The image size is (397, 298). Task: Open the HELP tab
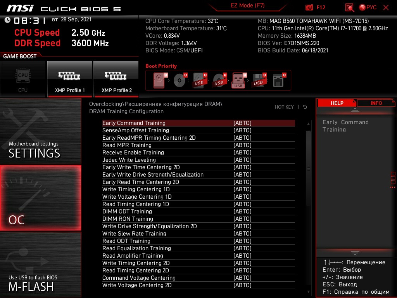tap(337, 103)
